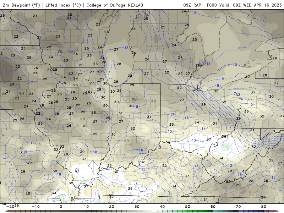Click the purple right end of the color bar
284x213 pixels.
point(277,211)
